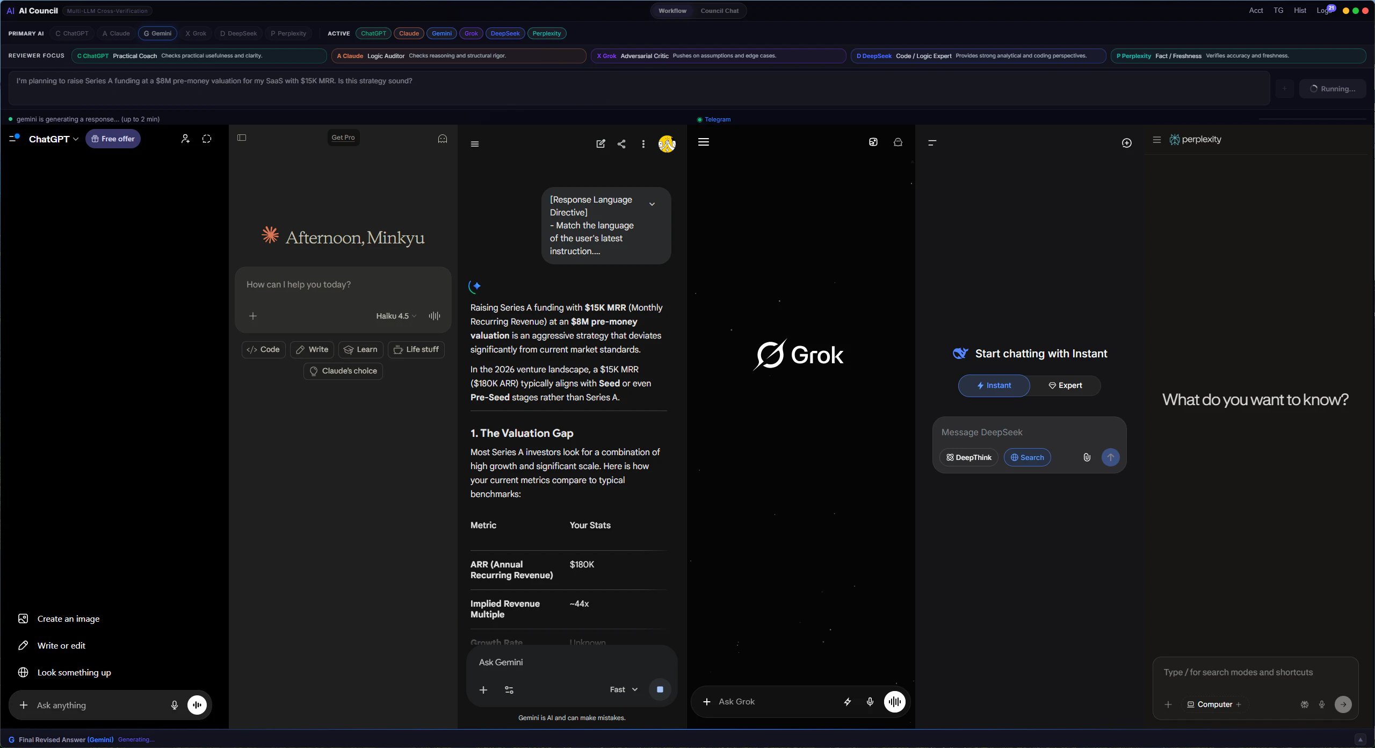The image size is (1375, 748).
Task: Open Gemini Fast mode dropdown
Action: [624, 689]
